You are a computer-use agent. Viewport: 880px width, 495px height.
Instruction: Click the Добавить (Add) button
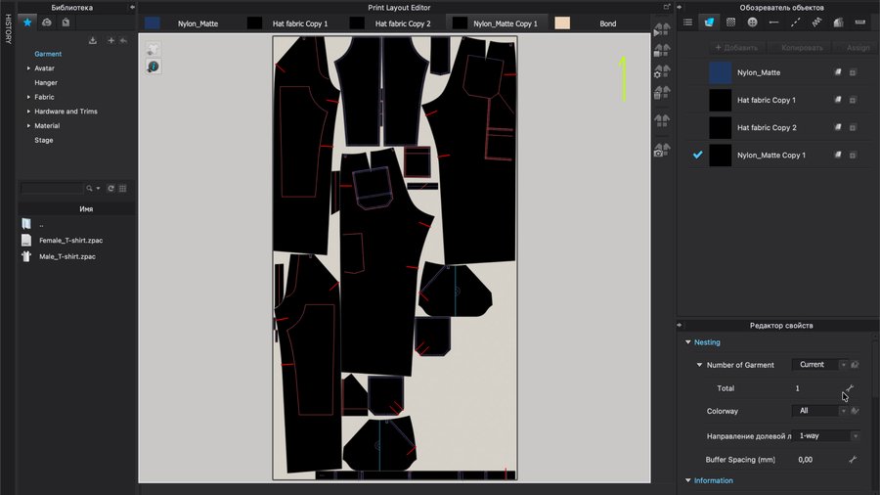(736, 47)
